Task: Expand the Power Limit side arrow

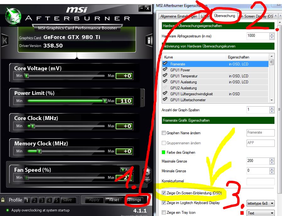Action: 143,98
